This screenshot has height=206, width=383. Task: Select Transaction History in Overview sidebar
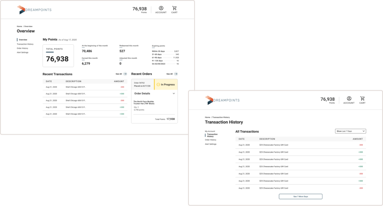(x=25, y=44)
